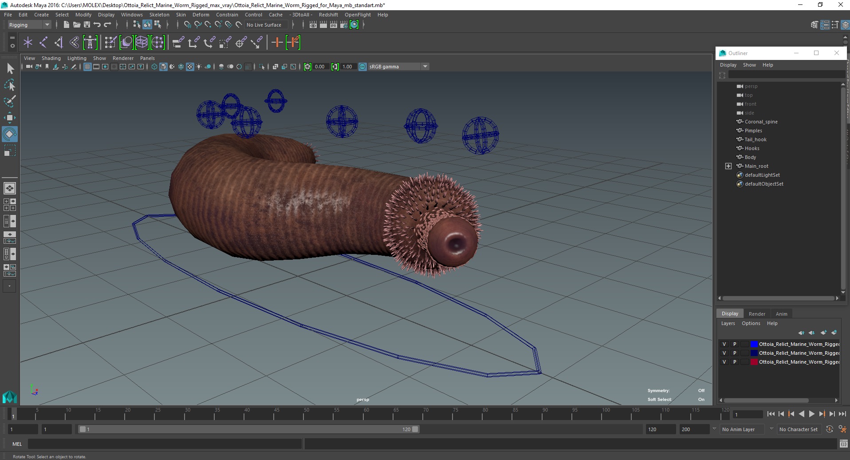
Task: Open shelf editor gear button
Action: pyautogui.click(x=12, y=46)
